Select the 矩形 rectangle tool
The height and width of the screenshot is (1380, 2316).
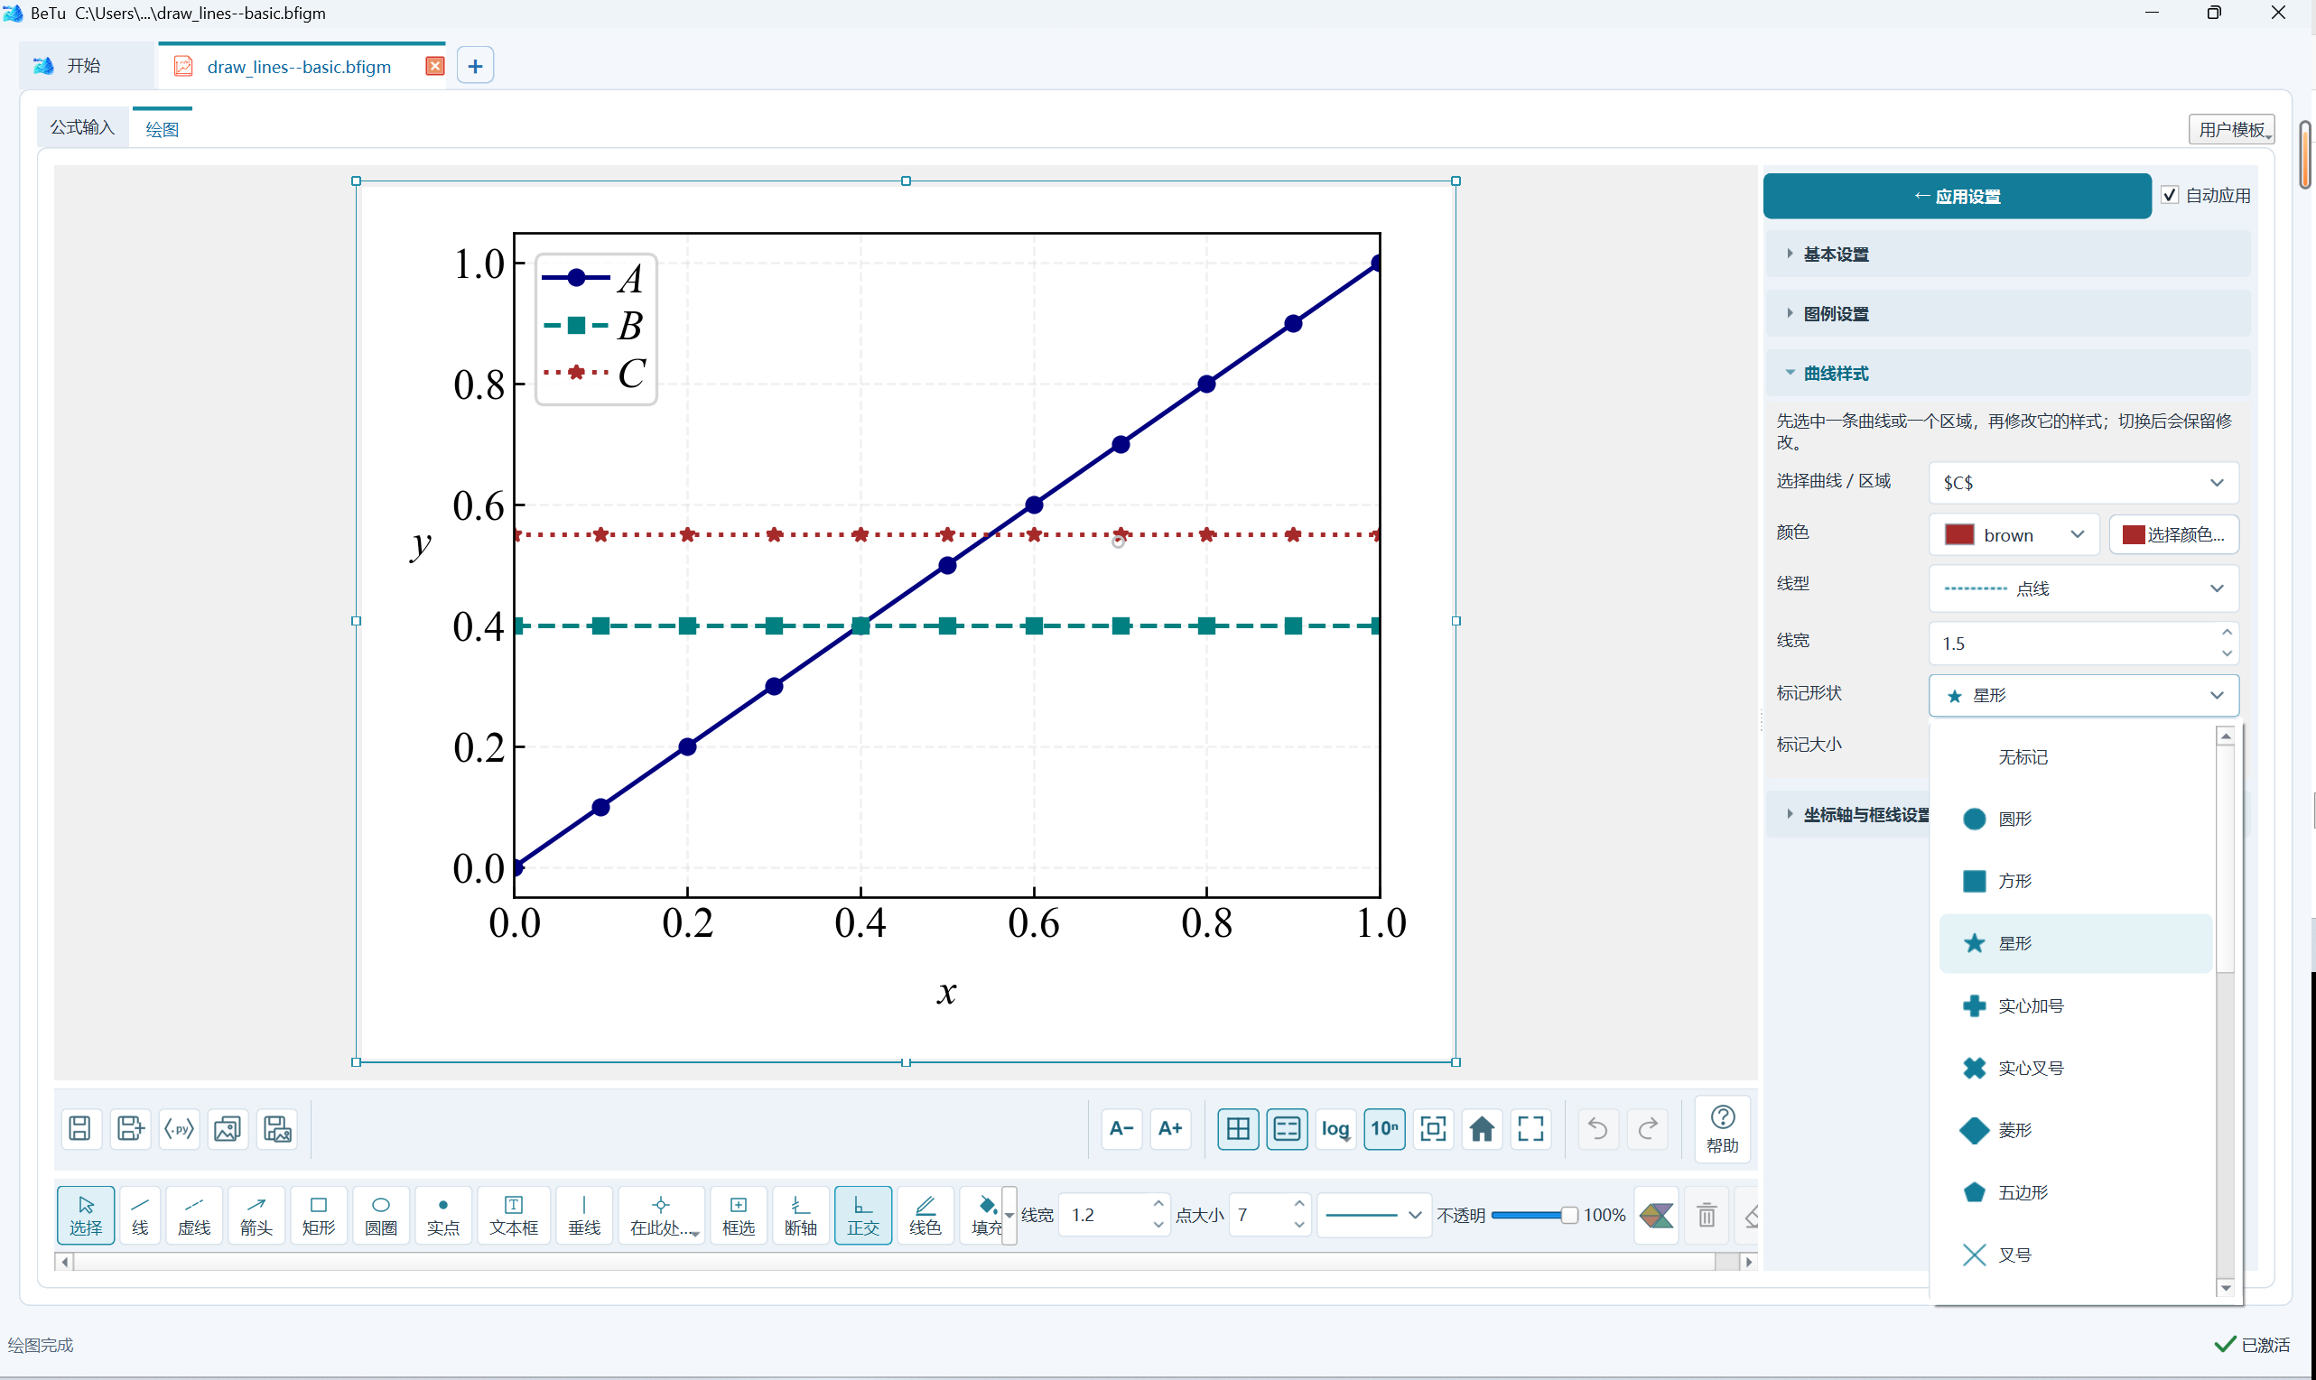coord(318,1215)
